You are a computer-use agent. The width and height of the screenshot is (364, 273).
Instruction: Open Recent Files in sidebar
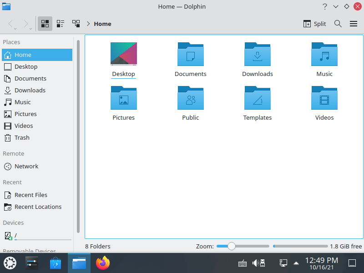[x=37, y=195]
